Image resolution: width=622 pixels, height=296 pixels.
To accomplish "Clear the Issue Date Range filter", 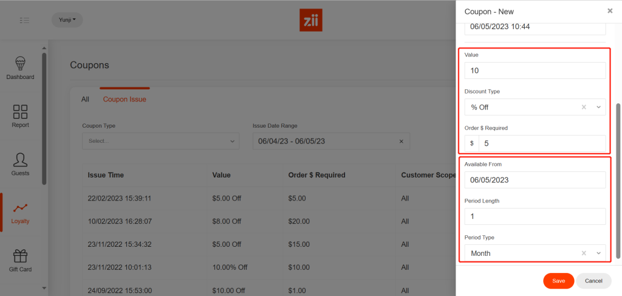I will tap(401, 142).
